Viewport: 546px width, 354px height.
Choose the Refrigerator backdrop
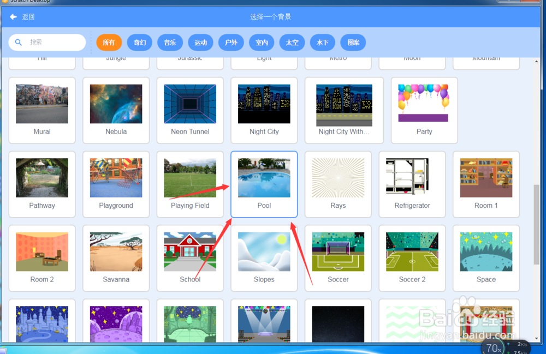tap(412, 184)
